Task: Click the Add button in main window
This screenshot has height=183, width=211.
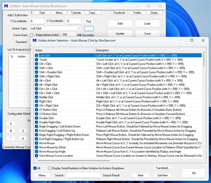Action: 120,24
